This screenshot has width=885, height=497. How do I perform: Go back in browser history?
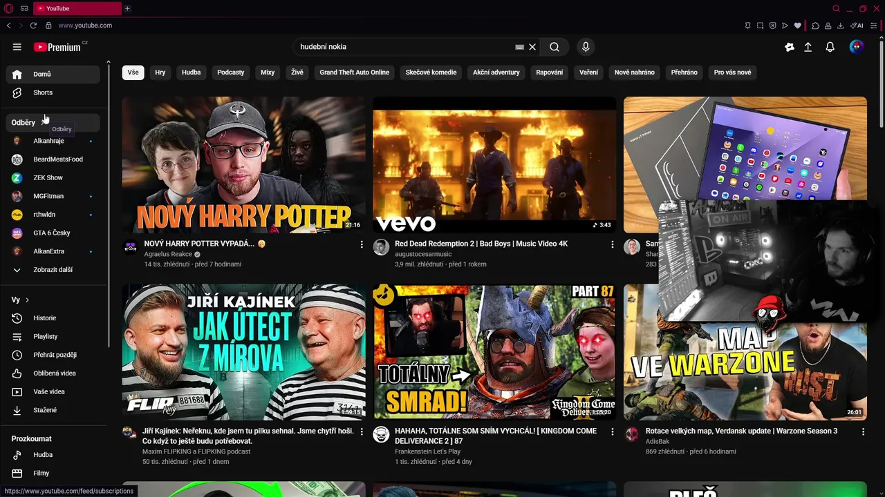click(8, 26)
